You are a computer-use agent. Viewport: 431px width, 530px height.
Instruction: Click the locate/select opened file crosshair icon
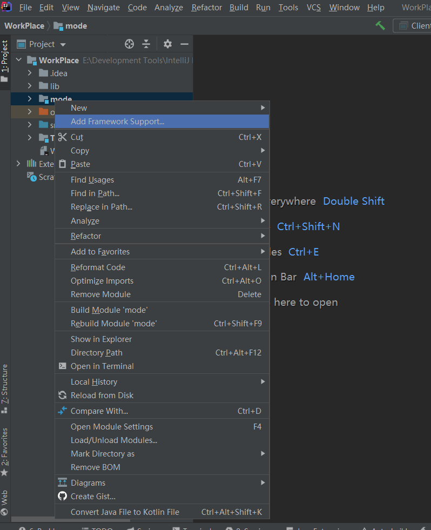point(129,44)
